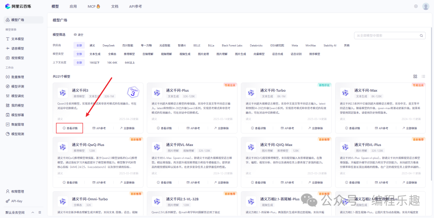
Task: Click the 通义千问-QVQ-Max model logo icon
Action: (x=251, y=147)
